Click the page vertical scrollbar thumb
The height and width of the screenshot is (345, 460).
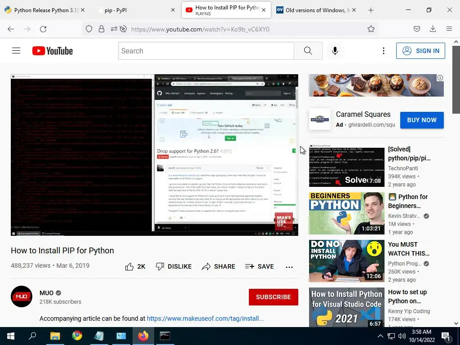[x=456, y=79]
